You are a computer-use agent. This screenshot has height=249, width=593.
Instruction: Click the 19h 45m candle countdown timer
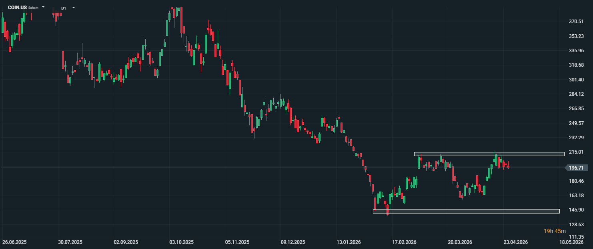(555, 231)
